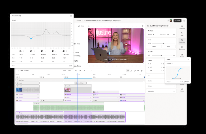The image size is (206, 134).
Task: Click the loop playback icon
Action: (91, 71)
